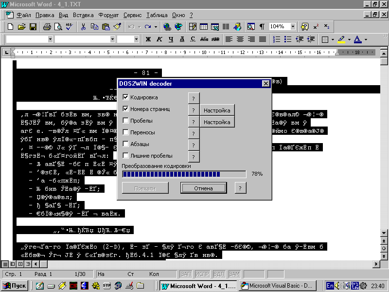Screen dimensions: 389x292
Task: Open the Таблица menu
Action: 157,15
